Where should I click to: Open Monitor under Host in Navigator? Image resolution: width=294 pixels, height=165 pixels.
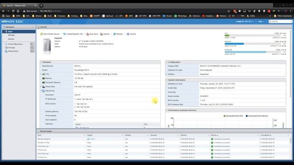11,39
